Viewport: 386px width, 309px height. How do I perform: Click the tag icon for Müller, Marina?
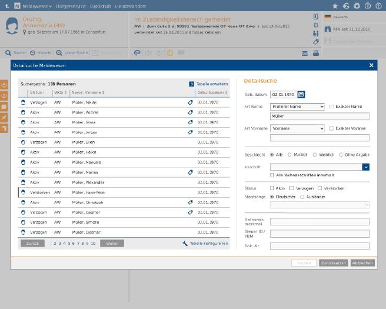click(x=190, y=172)
